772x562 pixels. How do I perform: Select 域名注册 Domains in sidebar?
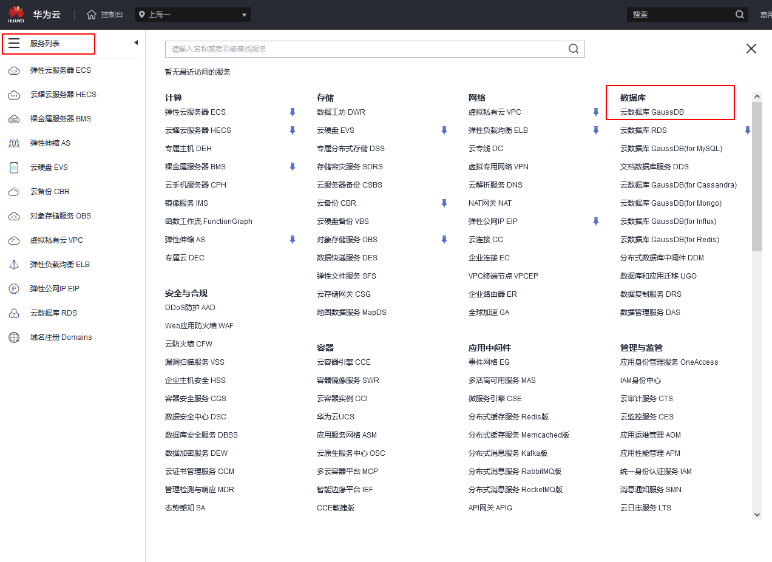[x=61, y=337]
